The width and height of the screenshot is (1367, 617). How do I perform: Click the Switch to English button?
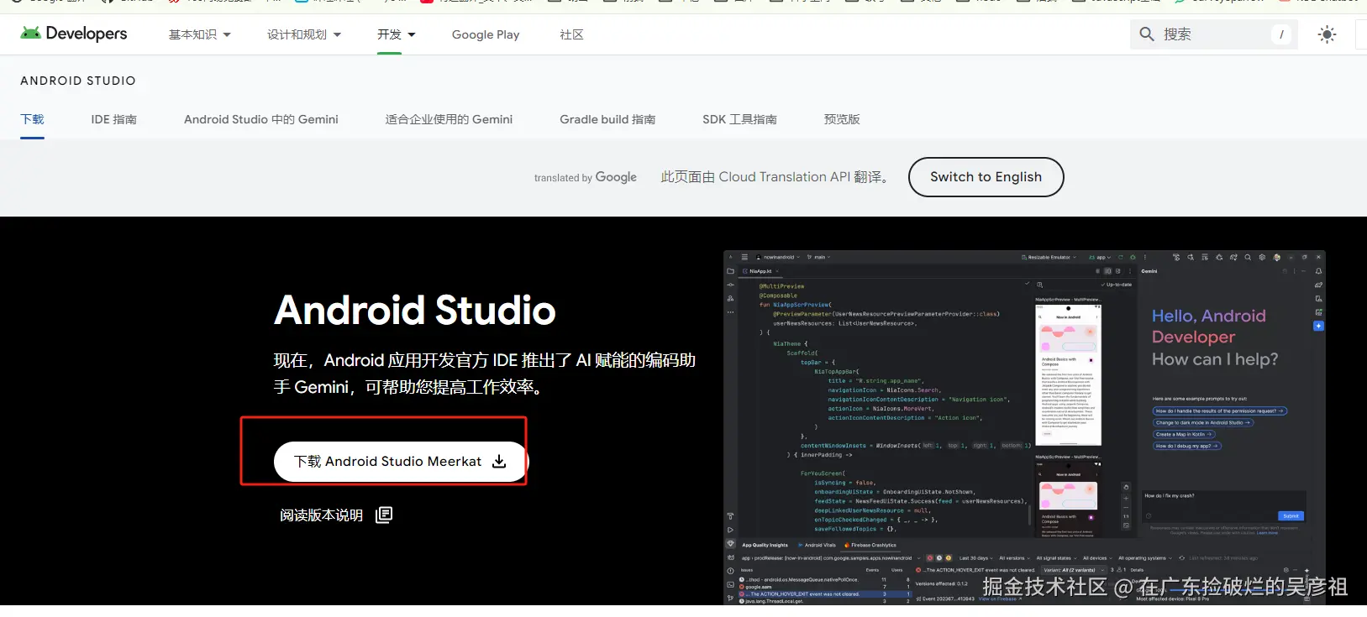(986, 177)
